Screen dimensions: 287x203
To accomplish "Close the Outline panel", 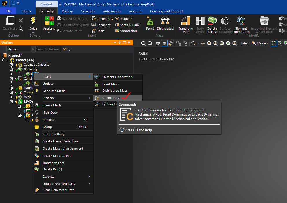I will (129, 42).
